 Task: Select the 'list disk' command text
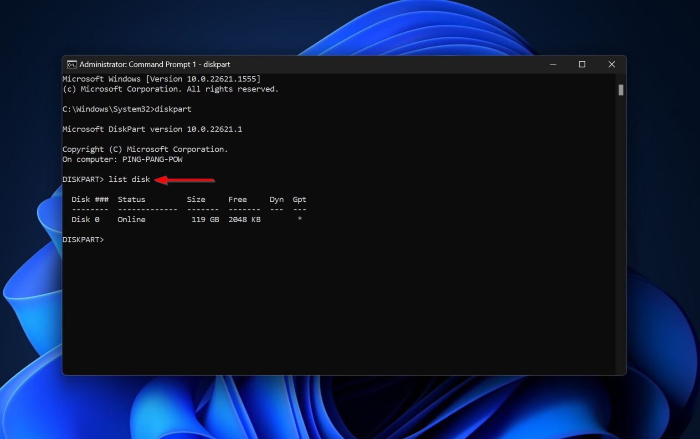tap(129, 179)
